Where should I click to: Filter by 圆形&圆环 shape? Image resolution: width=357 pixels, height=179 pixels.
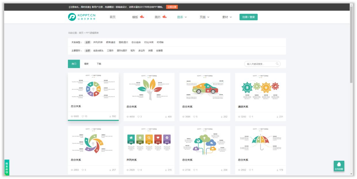pyautogui.click(x=122, y=50)
